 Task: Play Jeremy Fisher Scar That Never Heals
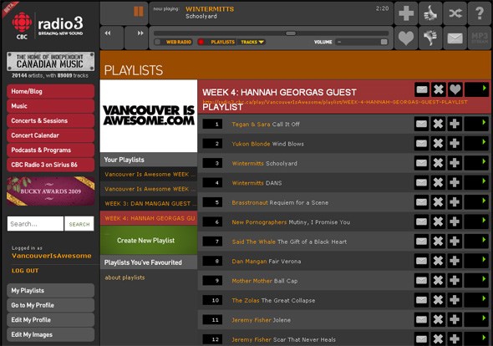tap(476, 338)
